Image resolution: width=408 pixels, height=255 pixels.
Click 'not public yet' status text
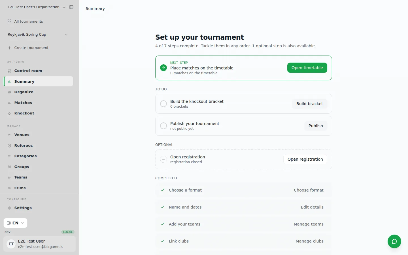tap(182, 129)
